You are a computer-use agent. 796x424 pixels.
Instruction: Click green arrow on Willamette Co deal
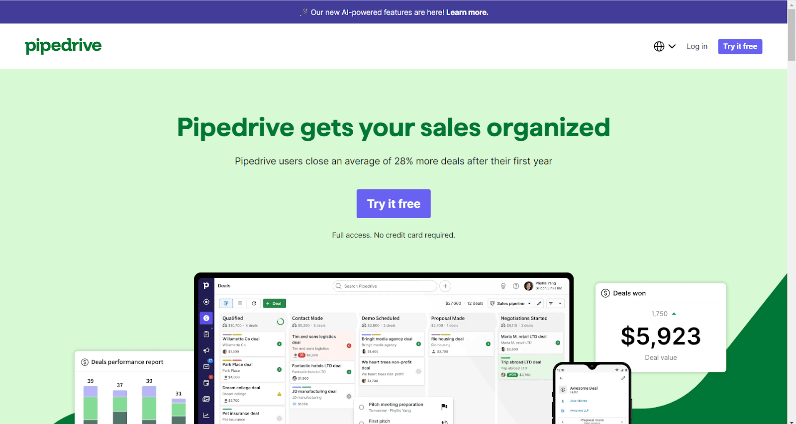click(279, 344)
